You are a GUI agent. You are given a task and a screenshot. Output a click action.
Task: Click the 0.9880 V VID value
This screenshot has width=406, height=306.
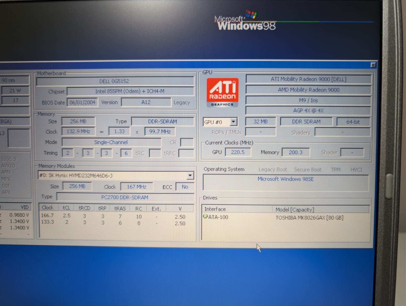click(x=19, y=215)
